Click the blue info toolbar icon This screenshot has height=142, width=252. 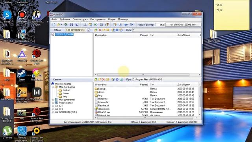[120, 24]
